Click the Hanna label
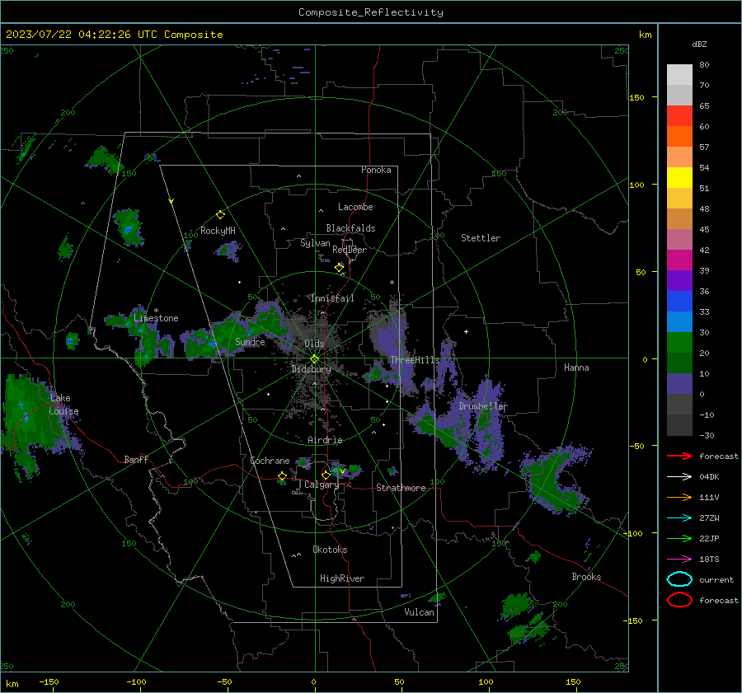This screenshot has height=693, width=742. pos(576,368)
